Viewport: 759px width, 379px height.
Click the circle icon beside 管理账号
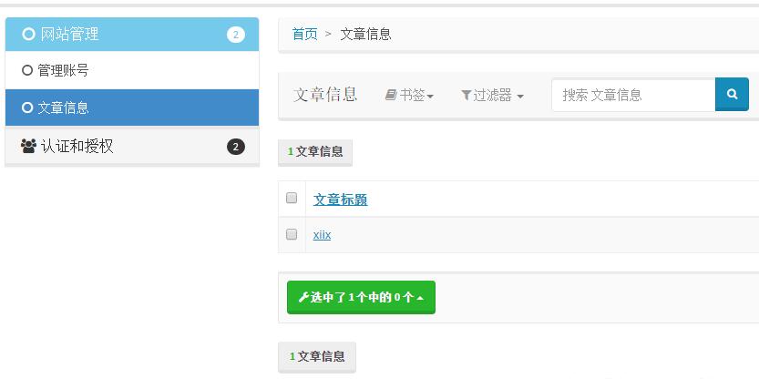pos(27,70)
